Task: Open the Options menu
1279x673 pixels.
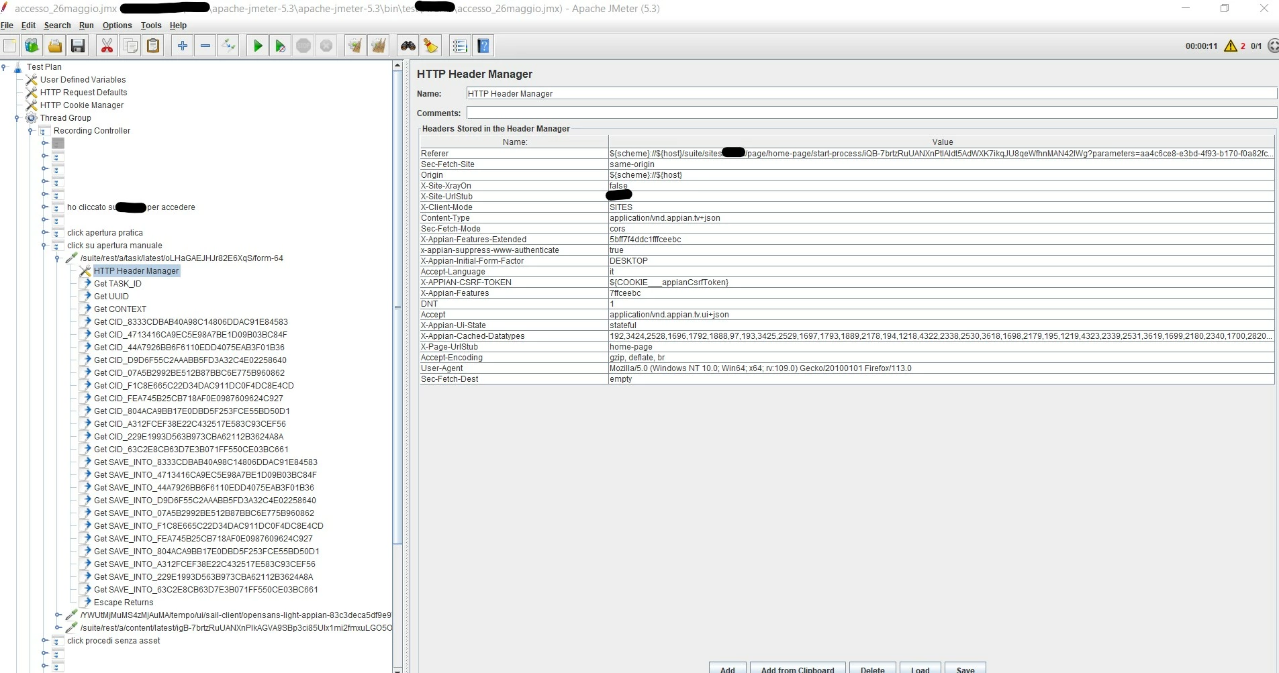Action: tap(117, 25)
